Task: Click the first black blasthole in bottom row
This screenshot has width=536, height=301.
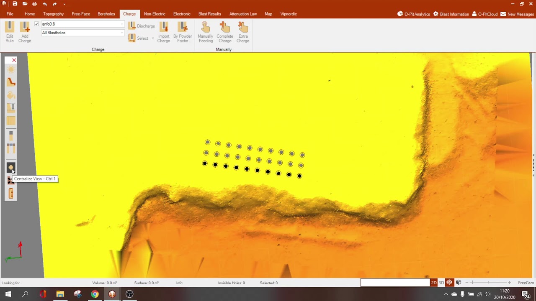Action: tap(205, 163)
